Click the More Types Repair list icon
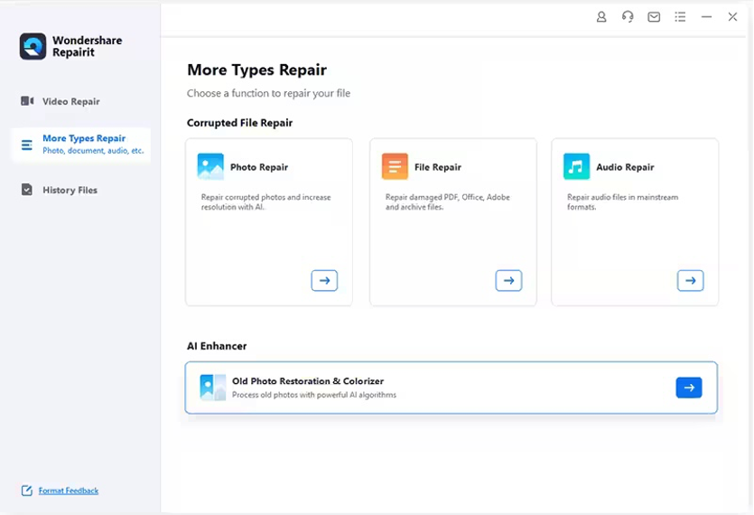The height and width of the screenshot is (515, 754). [x=27, y=145]
